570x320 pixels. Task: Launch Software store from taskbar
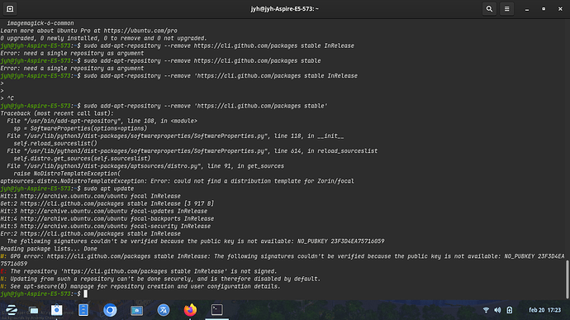(x=57, y=310)
